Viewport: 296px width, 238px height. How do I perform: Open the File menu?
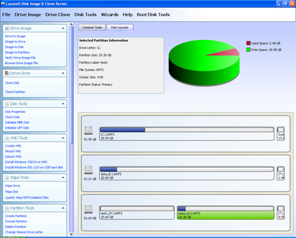tap(7, 14)
